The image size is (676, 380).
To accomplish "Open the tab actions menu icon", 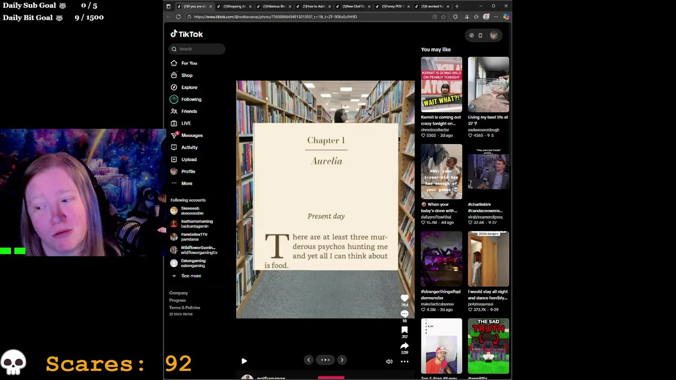I will [x=168, y=6].
